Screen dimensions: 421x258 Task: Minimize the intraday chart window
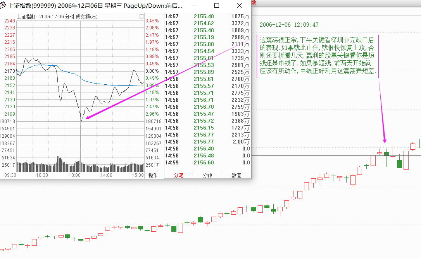[194, 6]
